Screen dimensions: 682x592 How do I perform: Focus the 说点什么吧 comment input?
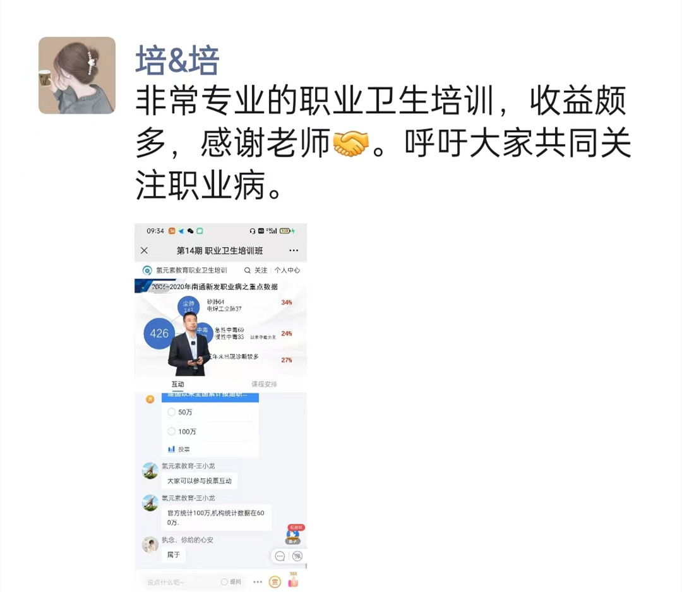pos(178,582)
